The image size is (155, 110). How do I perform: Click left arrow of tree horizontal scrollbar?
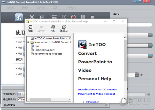point(28,99)
